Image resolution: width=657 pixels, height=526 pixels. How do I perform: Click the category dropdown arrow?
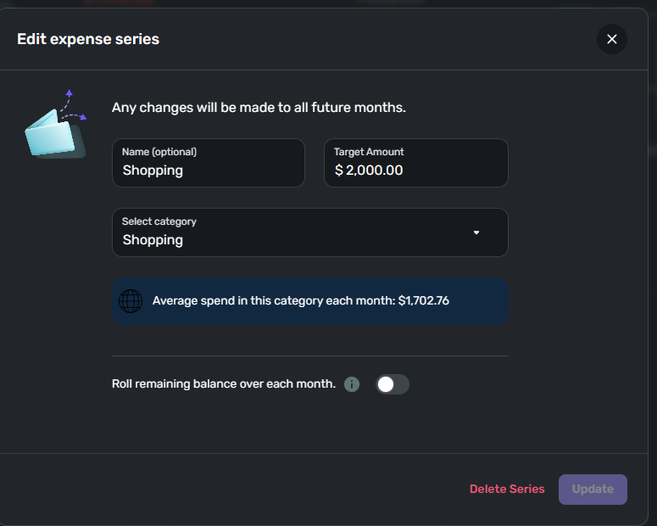[x=476, y=232]
